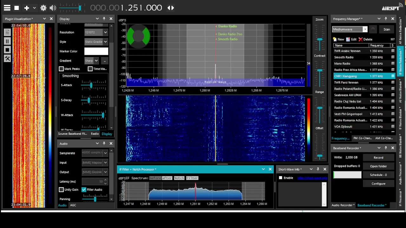This screenshot has width=406, height=228.
Task: Open the Gradient Sharp dropdown
Action: pos(92,61)
